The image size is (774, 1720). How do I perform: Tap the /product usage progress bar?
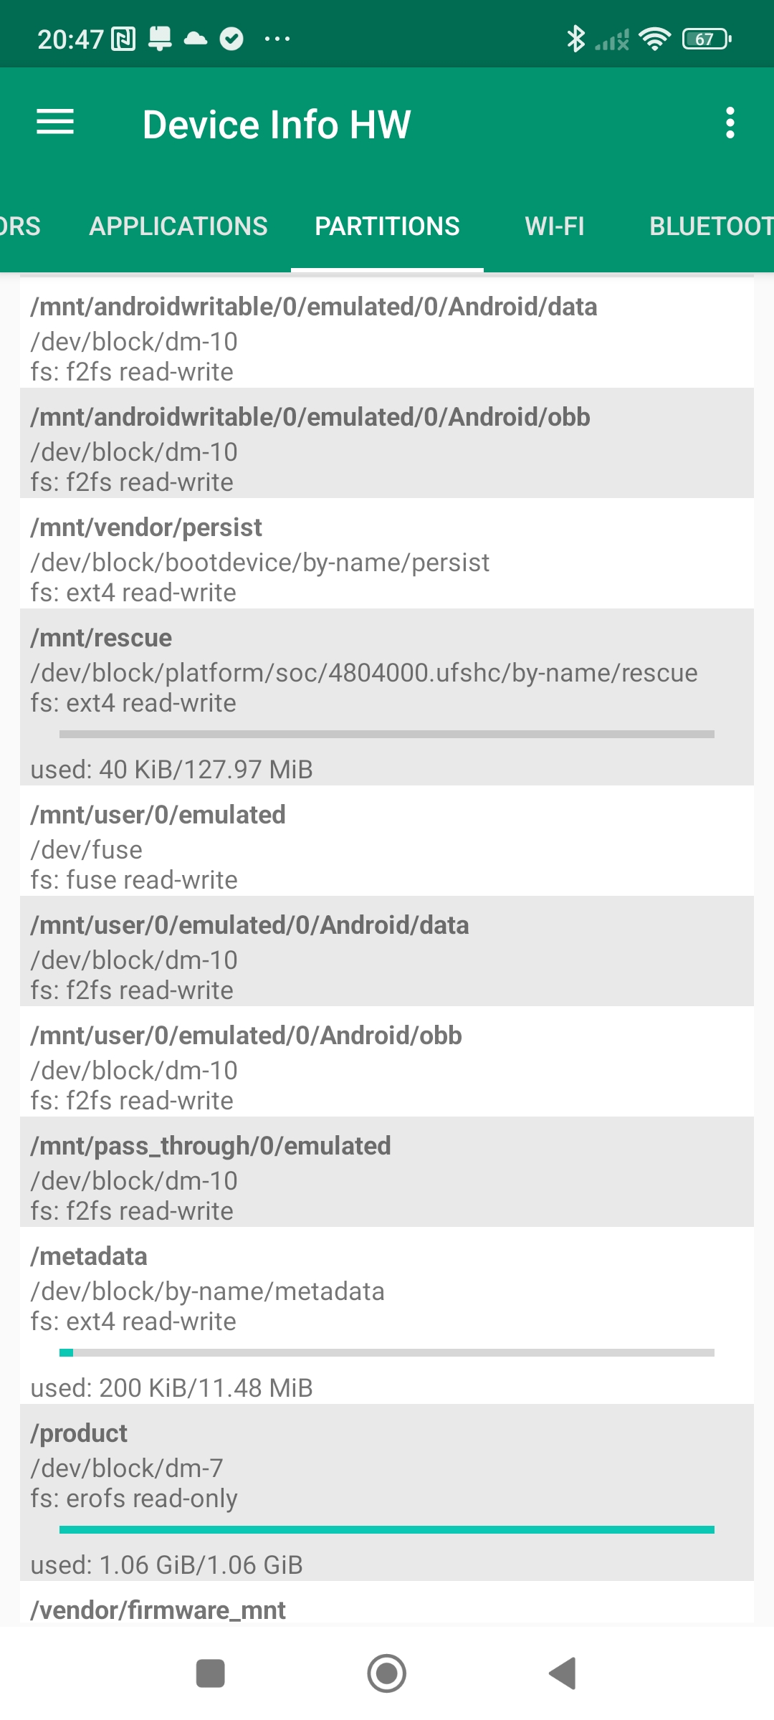387,1530
